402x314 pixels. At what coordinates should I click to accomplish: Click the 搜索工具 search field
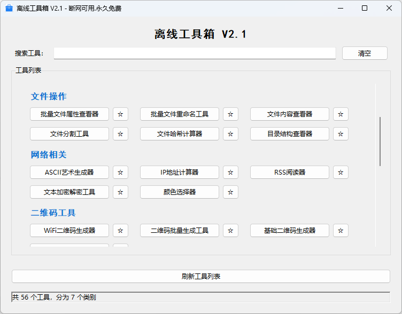pyautogui.click(x=195, y=53)
